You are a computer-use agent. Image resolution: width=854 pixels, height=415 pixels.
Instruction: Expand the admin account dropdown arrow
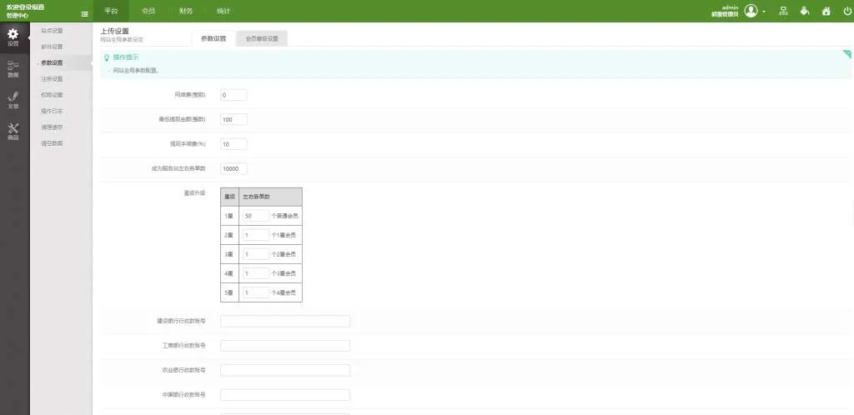764,12
